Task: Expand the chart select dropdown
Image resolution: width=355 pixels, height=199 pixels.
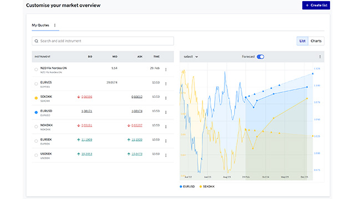Action: coord(191,56)
